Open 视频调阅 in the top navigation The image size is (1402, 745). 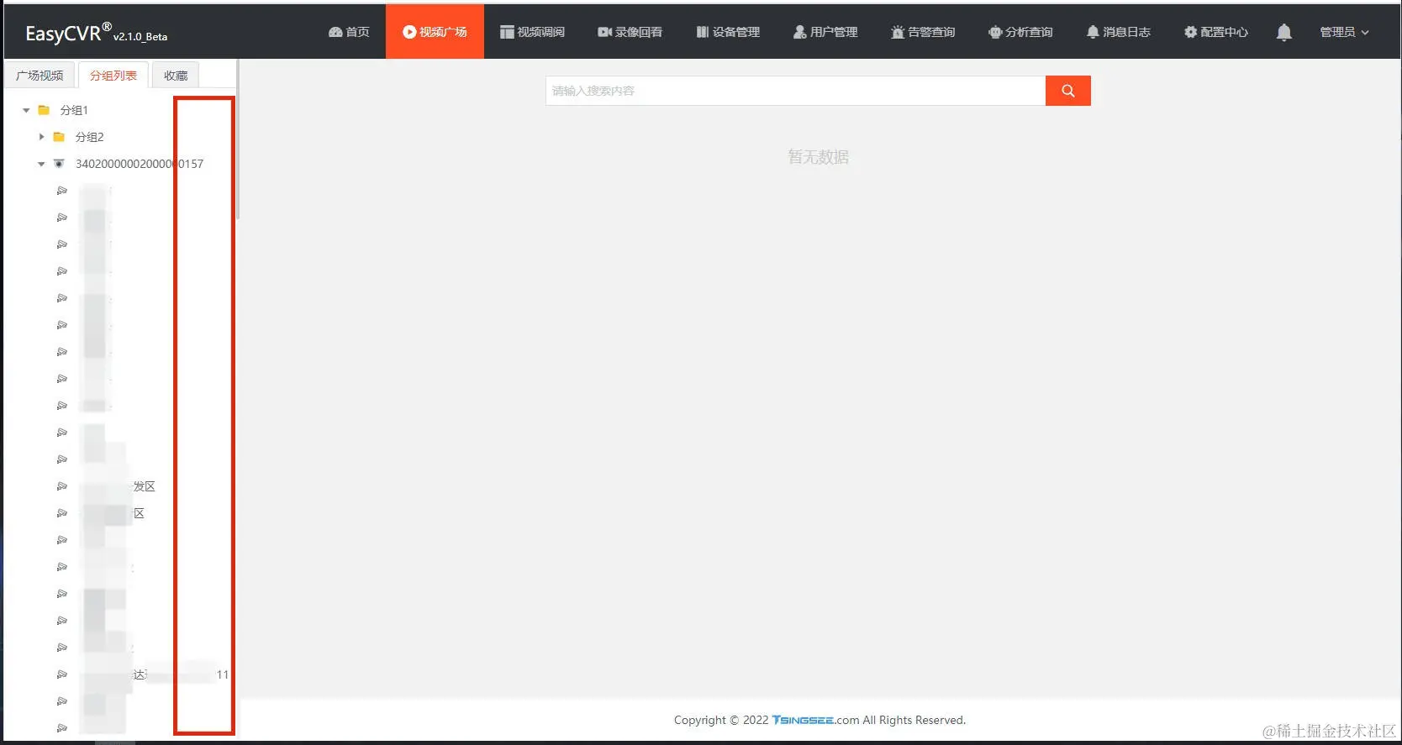[532, 32]
